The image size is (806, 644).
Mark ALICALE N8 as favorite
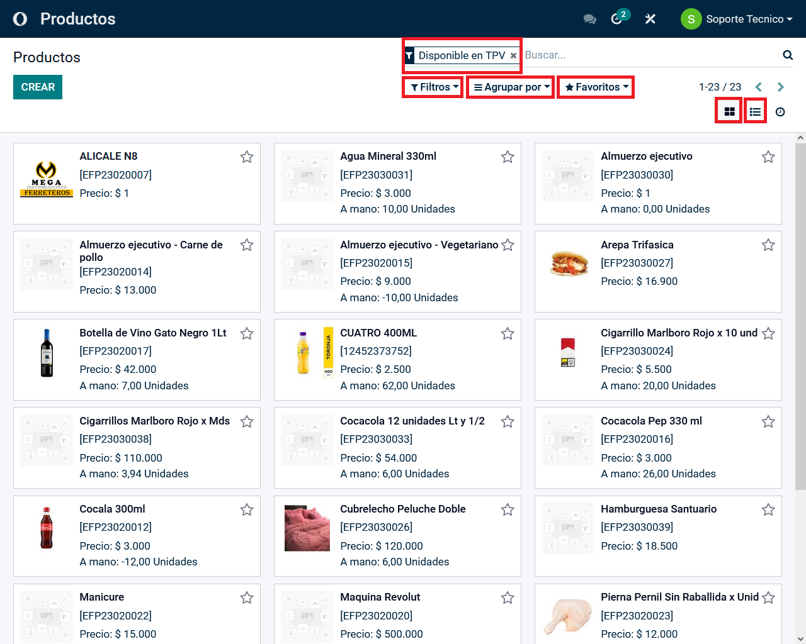247,157
